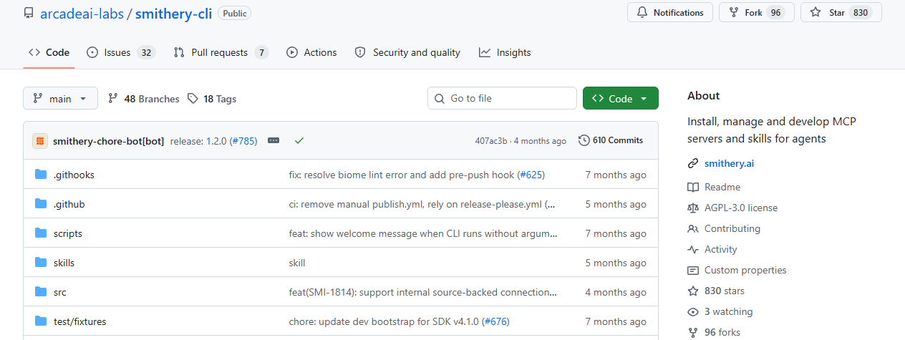Image resolution: width=905 pixels, height=340 pixels.
Task: Open the 610 Commits history
Action: coord(611,140)
